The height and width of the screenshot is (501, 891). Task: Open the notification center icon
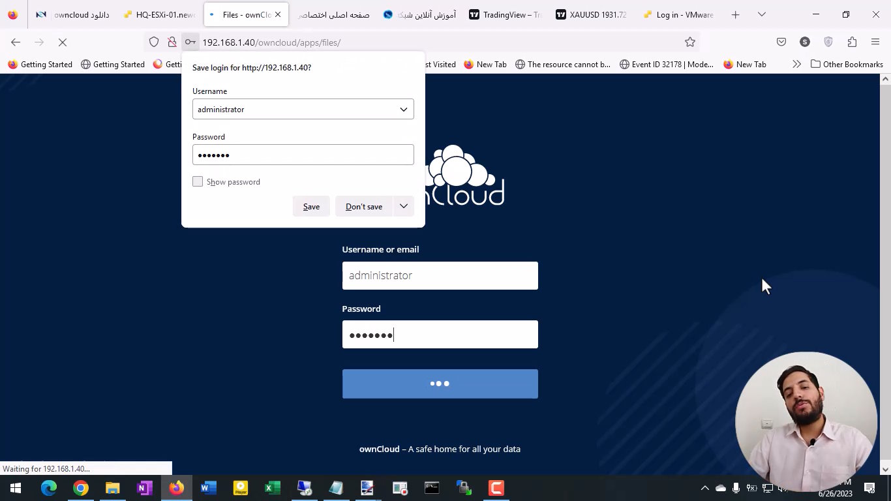click(x=869, y=488)
